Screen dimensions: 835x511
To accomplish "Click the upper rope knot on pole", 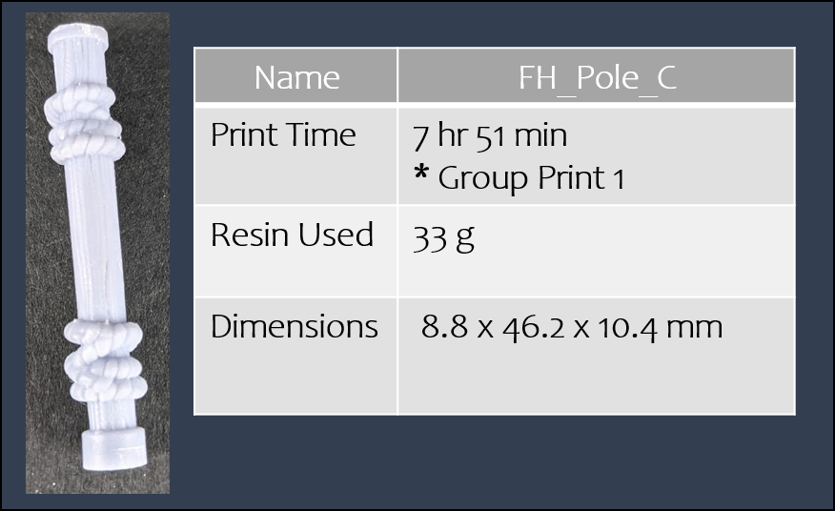I will (84, 124).
